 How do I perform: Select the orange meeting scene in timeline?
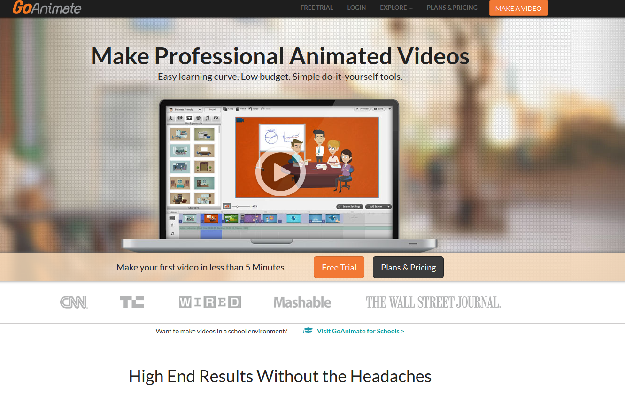click(211, 218)
